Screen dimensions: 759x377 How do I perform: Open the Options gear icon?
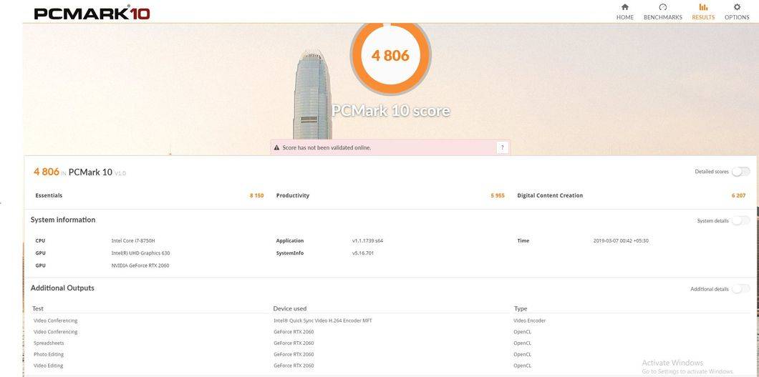click(737, 7)
